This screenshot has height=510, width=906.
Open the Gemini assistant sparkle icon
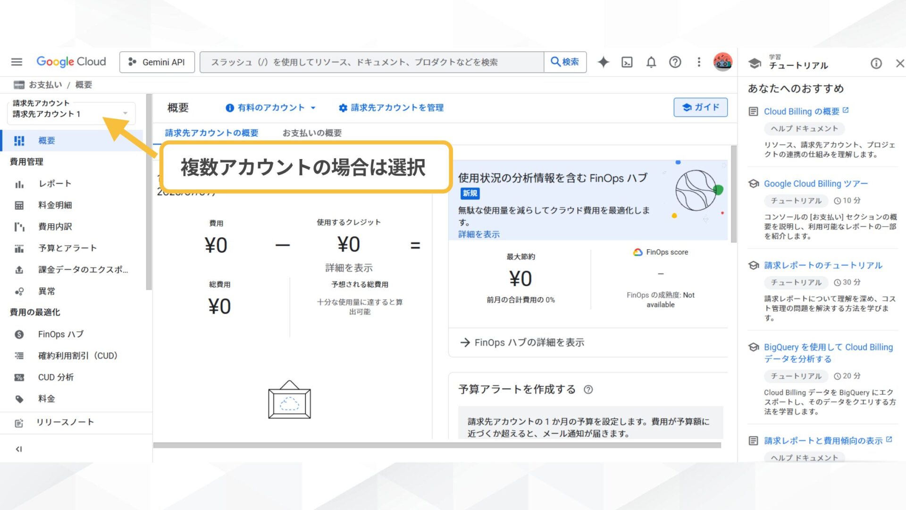point(604,62)
